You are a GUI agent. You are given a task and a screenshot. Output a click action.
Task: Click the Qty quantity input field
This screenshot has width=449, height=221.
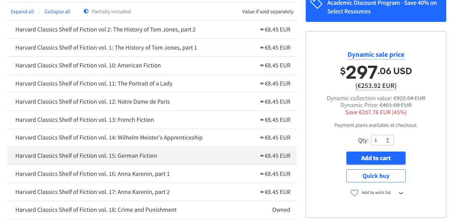point(382,140)
